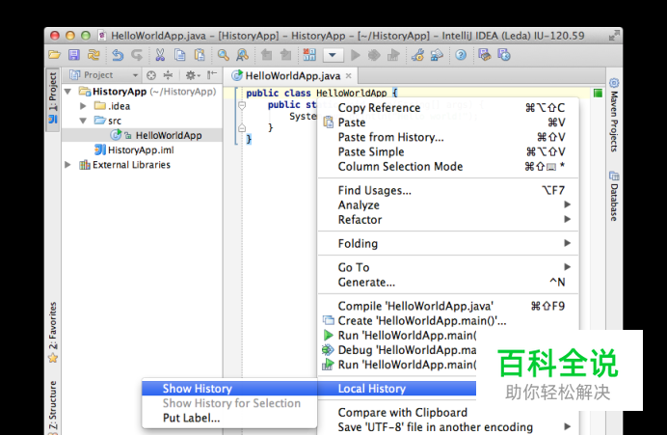Screen dimensions: 667x435
Task: Toggle the Maven Projects tool window button
Action: (614, 115)
